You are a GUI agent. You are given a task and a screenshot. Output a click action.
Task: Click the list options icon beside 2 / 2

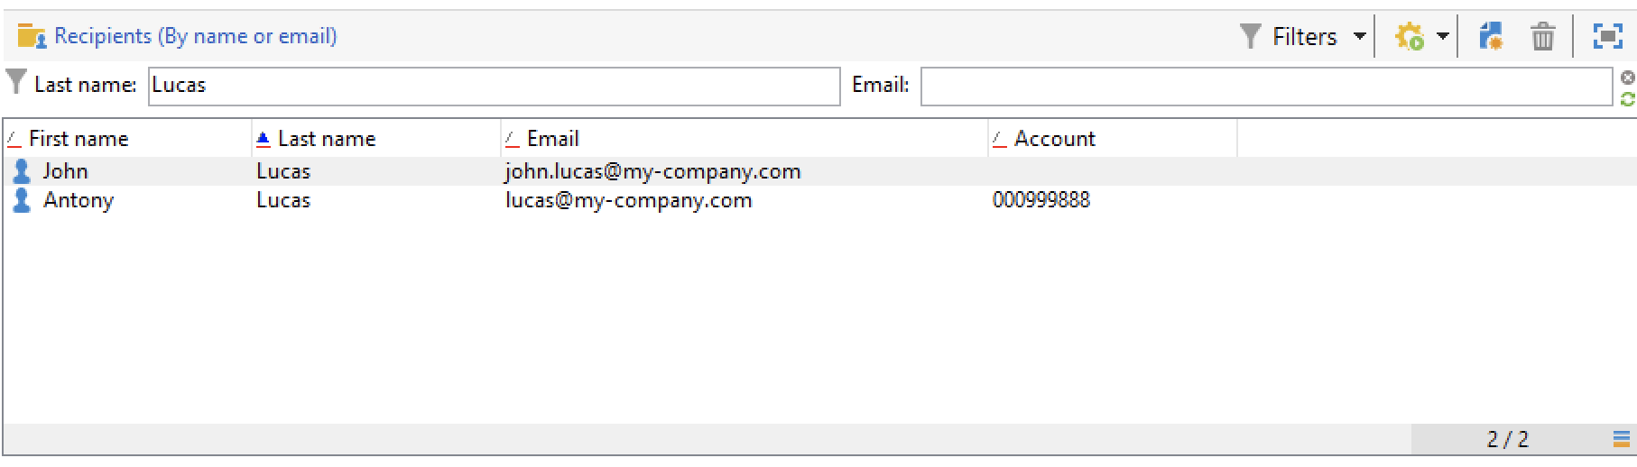coord(1622,439)
